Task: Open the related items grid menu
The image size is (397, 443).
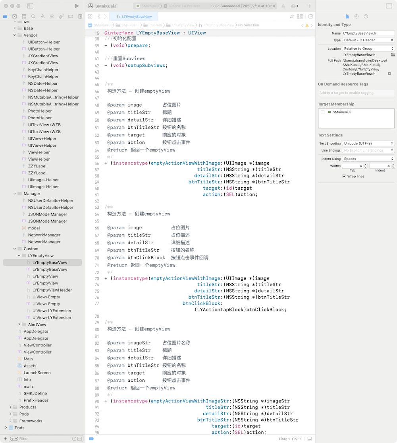Action: (90, 17)
